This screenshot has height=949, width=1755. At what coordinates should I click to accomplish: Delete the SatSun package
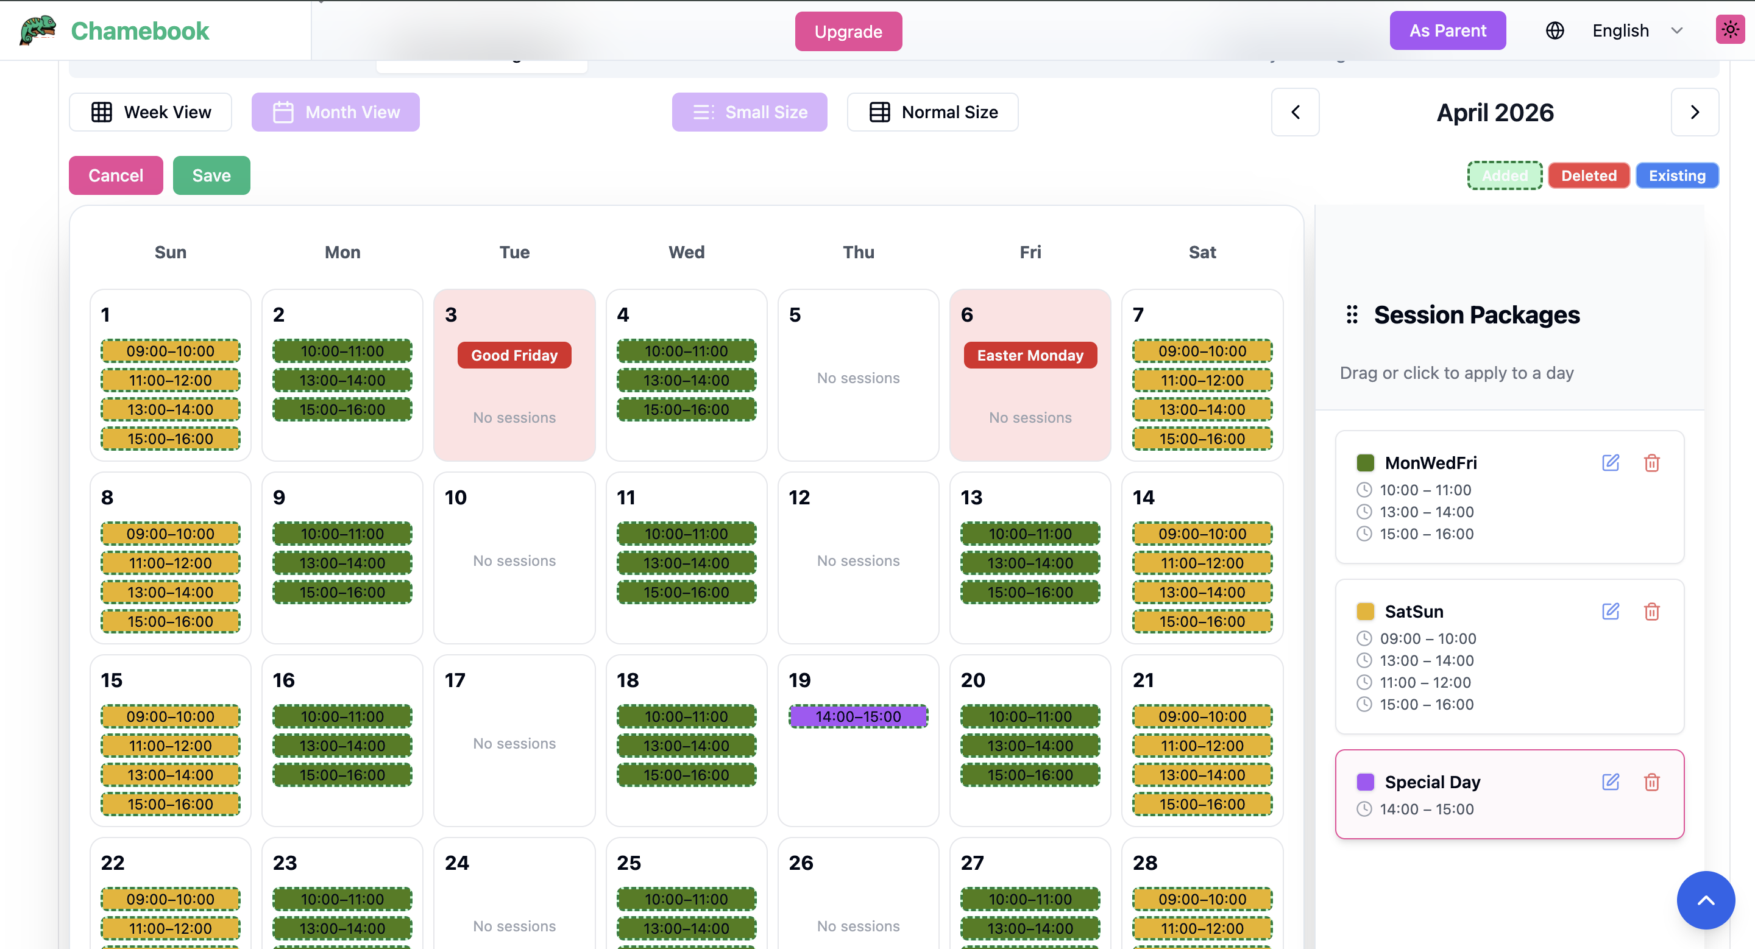[1651, 612]
